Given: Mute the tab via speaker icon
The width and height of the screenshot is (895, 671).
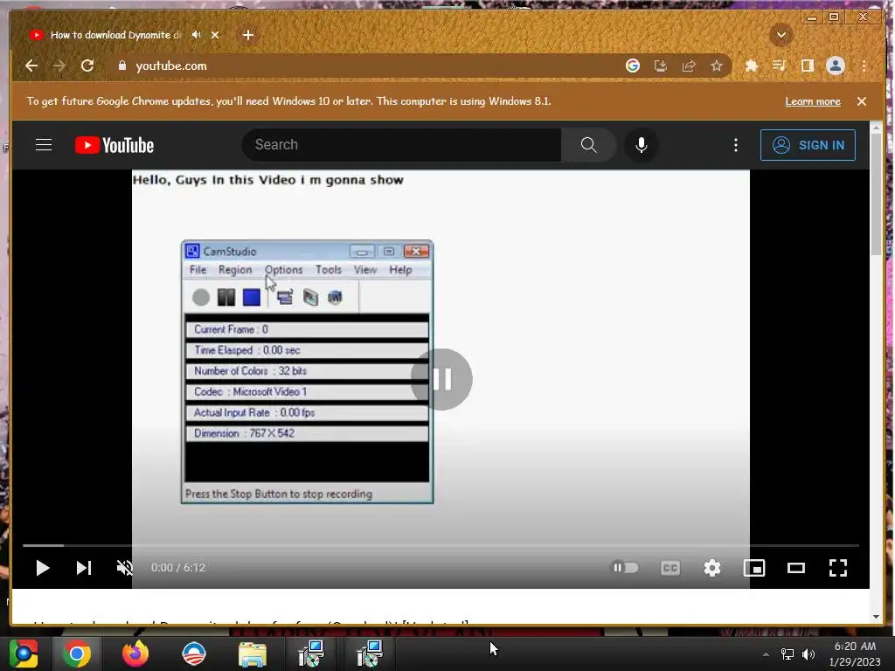Looking at the screenshot, I should pyautogui.click(x=197, y=35).
